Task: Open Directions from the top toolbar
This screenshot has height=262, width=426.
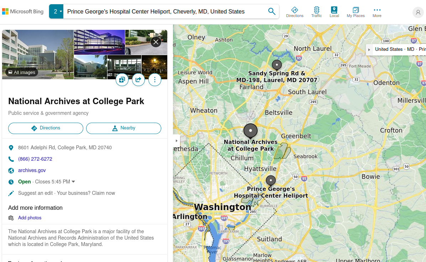Action: (x=295, y=12)
